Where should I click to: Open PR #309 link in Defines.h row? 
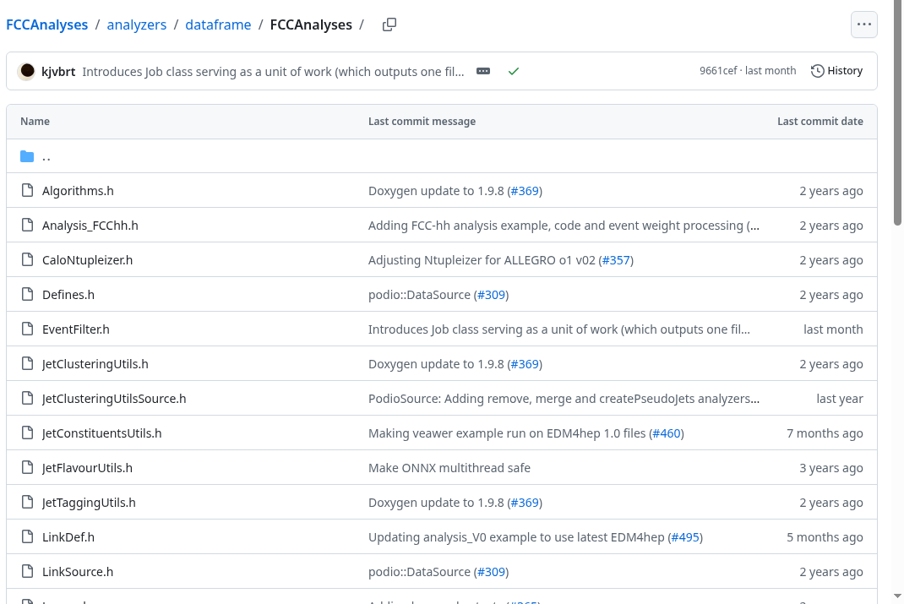coord(491,295)
